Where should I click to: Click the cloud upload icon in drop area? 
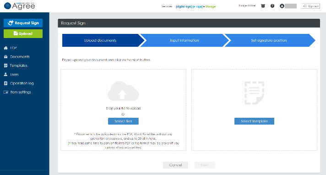click(123, 91)
